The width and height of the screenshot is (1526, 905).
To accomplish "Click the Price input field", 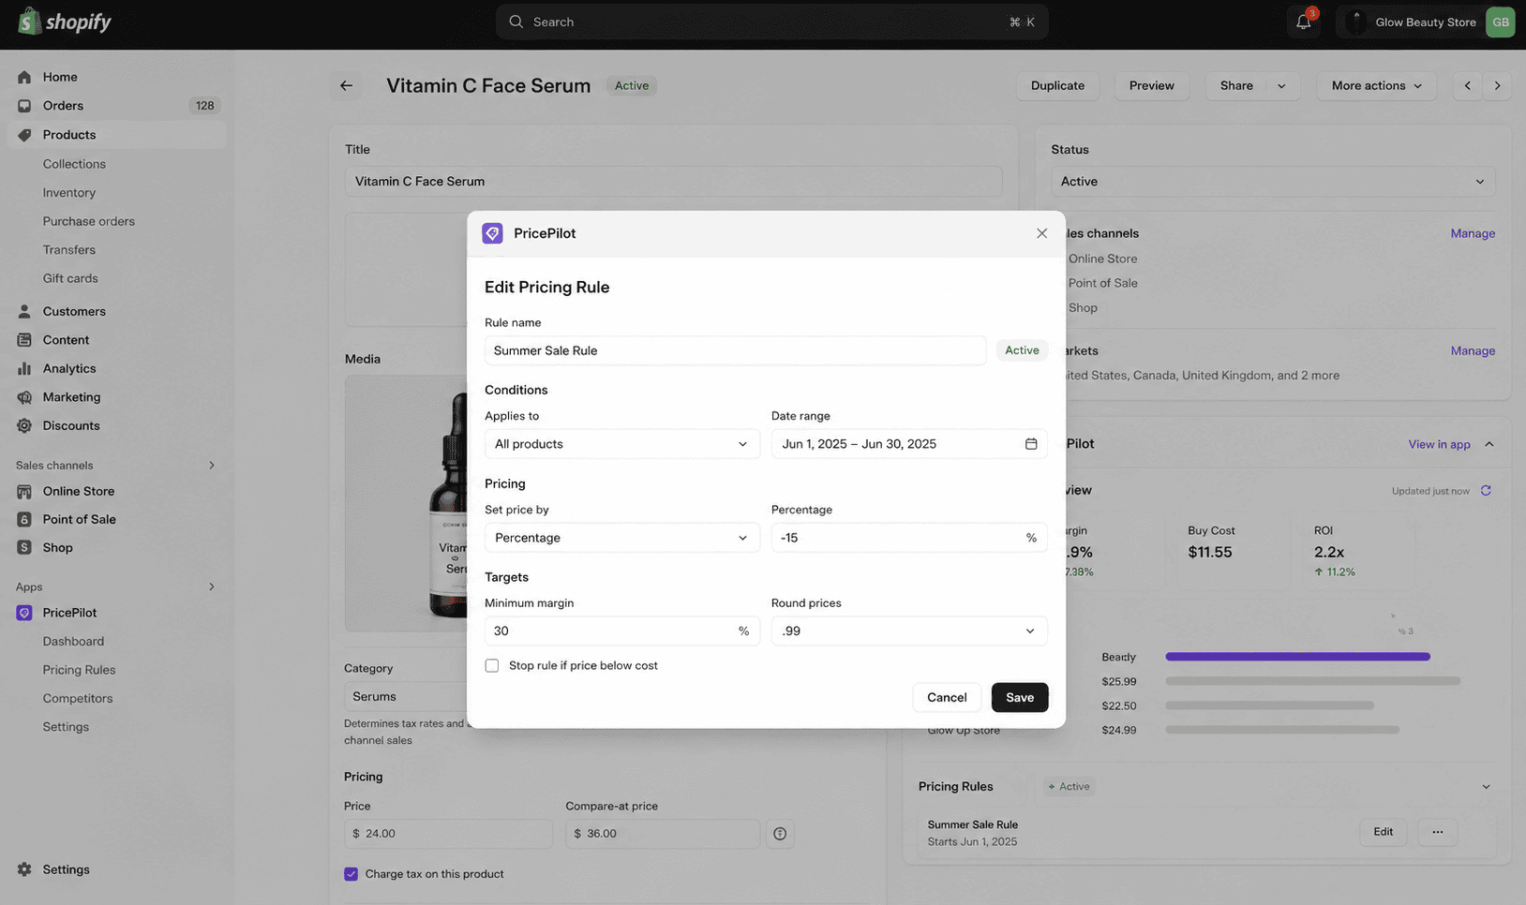I will click(448, 834).
